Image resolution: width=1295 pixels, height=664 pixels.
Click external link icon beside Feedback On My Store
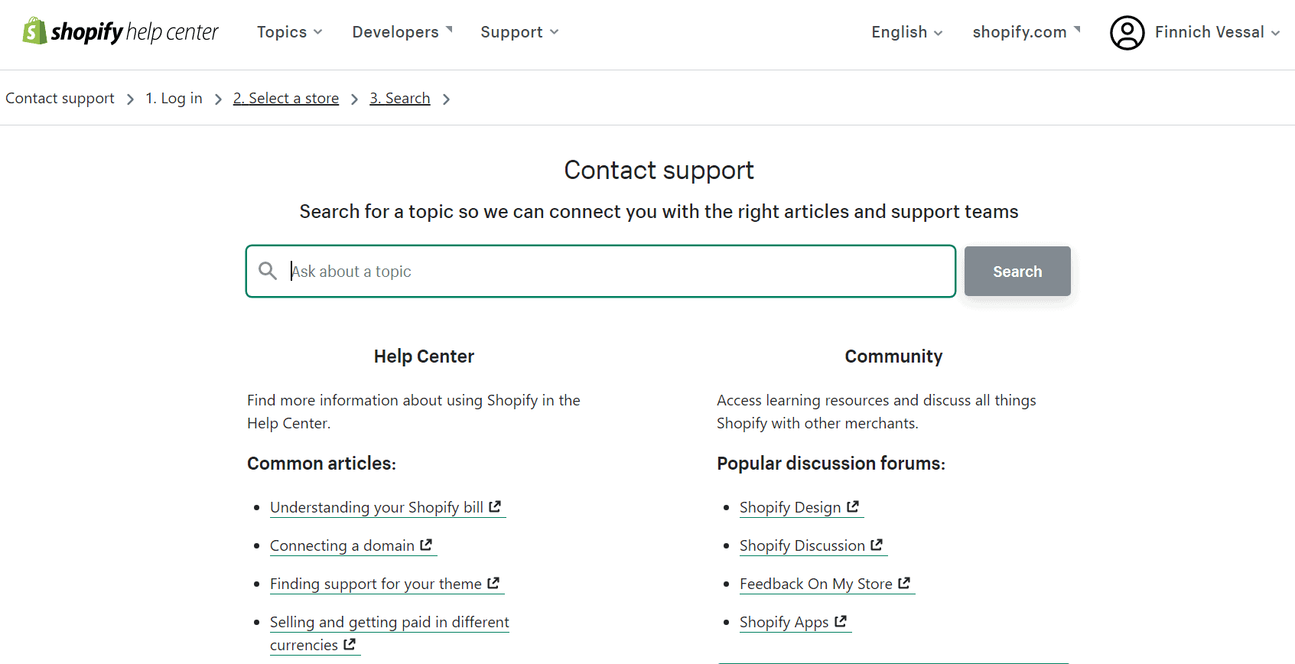(904, 583)
